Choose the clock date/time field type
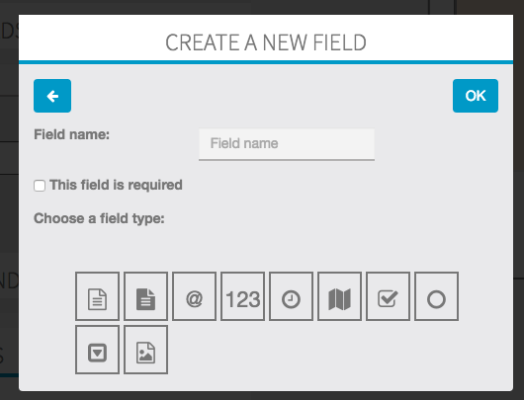Screen dimensions: 524x400 [291, 296]
